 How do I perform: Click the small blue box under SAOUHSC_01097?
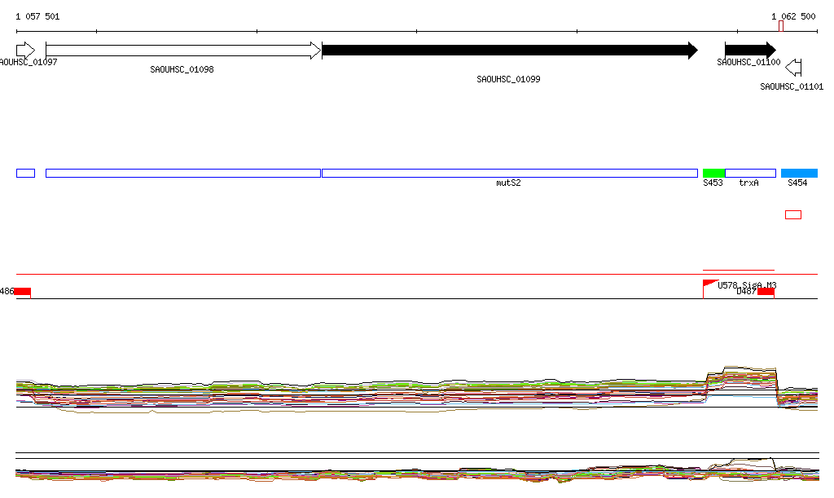pyautogui.click(x=25, y=173)
